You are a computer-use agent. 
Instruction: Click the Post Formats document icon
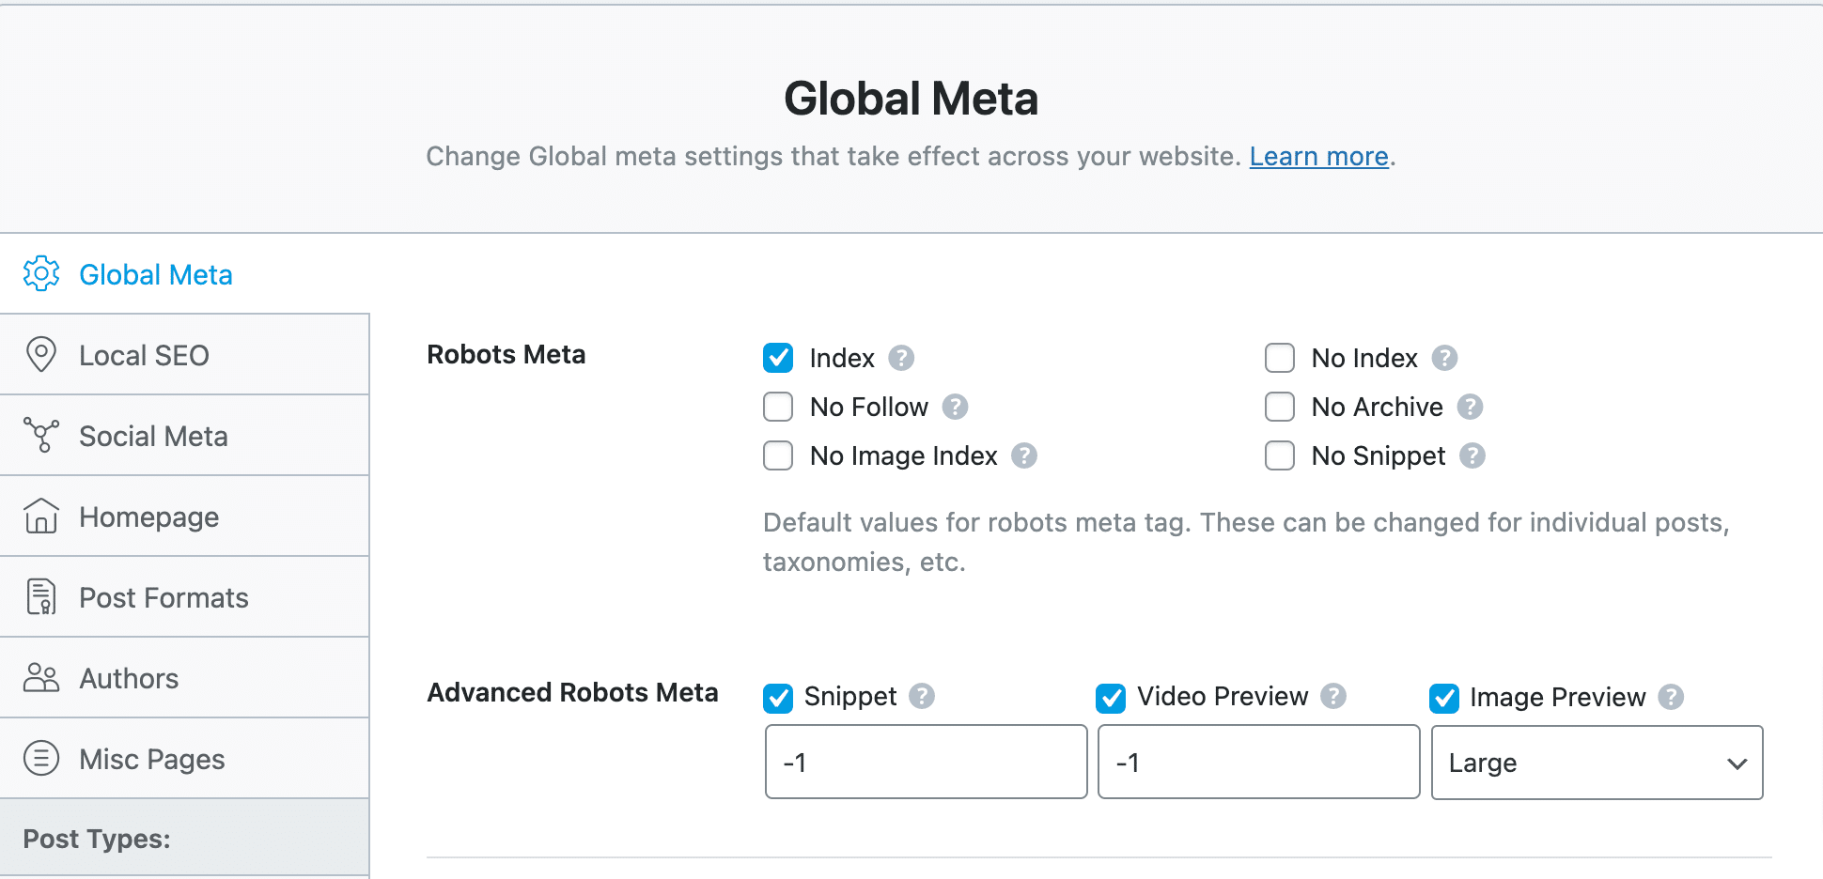click(x=40, y=596)
